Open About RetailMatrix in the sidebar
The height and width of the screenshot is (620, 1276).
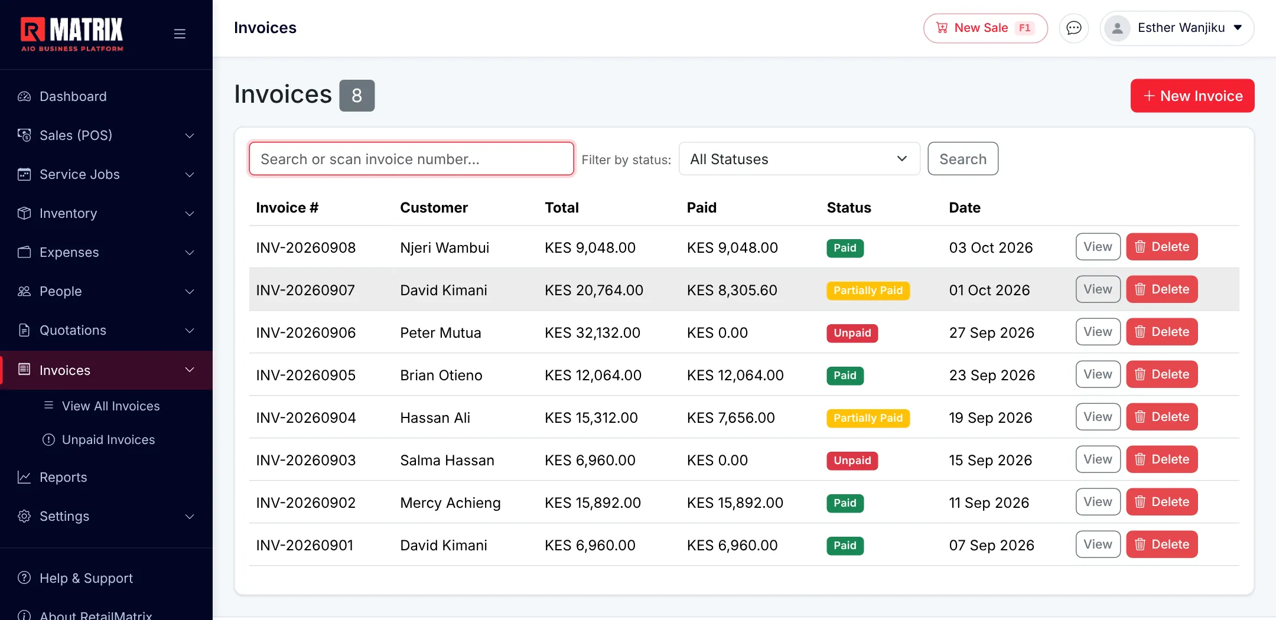[x=96, y=614]
